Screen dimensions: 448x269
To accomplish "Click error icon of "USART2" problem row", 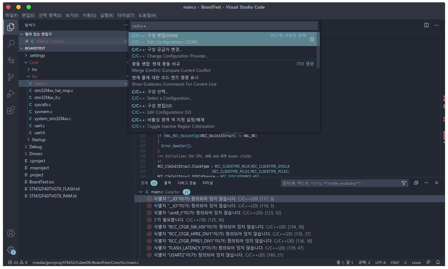I will coord(149,255).
